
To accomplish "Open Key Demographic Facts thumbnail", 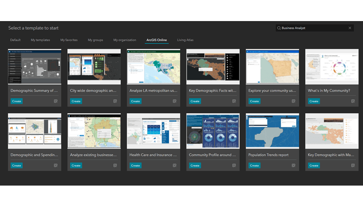I will click(213, 67).
